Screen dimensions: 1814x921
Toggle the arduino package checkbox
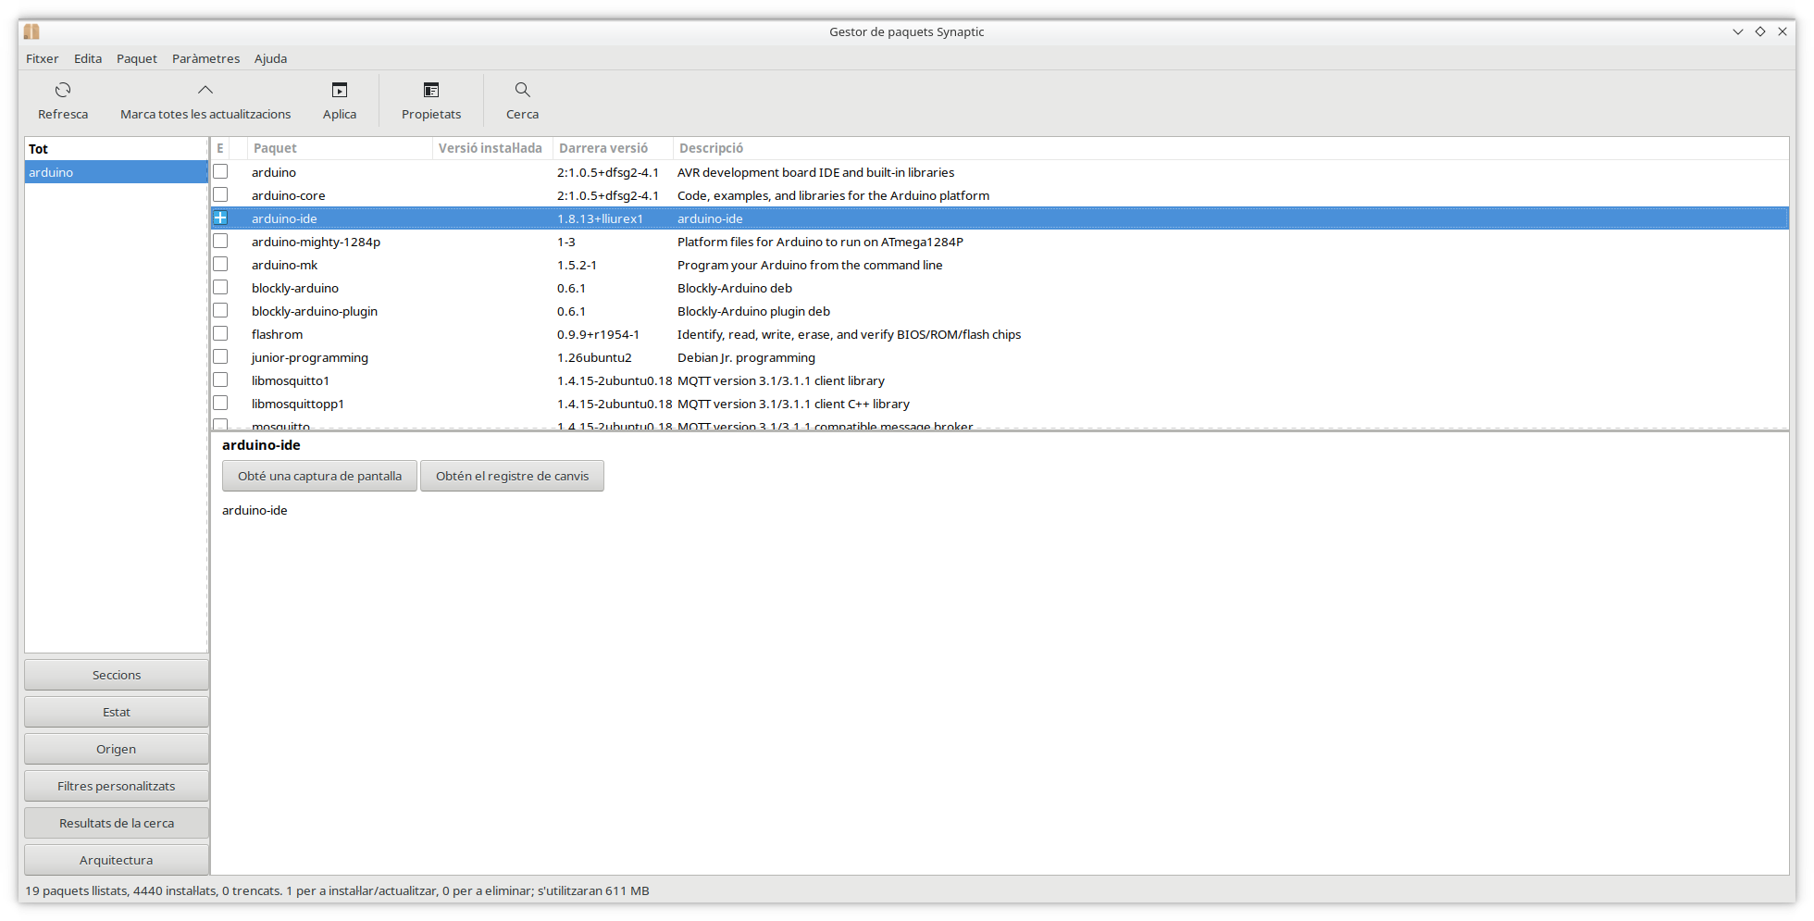pyautogui.click(x=220, y=172)
